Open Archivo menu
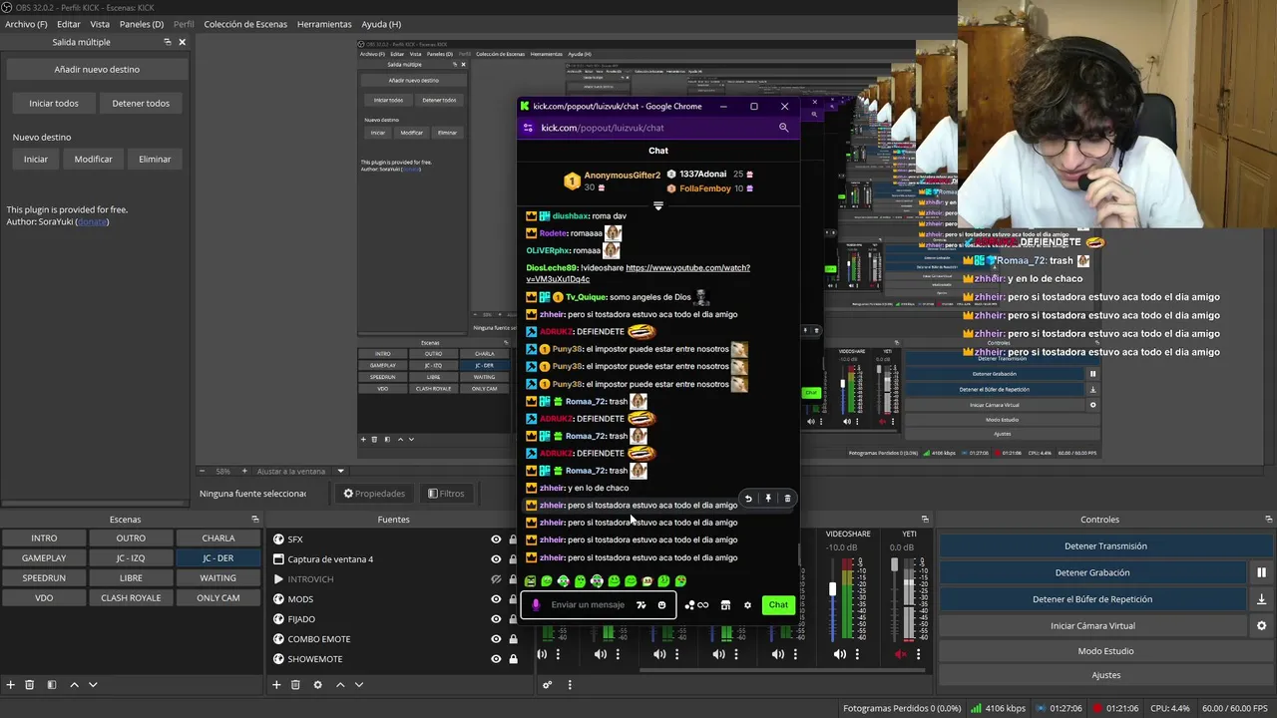Screen dimensions: 1277x718 (x=26, y=24)
